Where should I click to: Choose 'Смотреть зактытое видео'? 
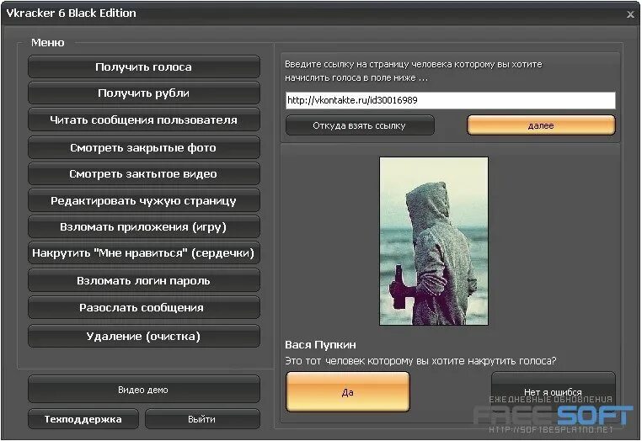pos(144,174)
